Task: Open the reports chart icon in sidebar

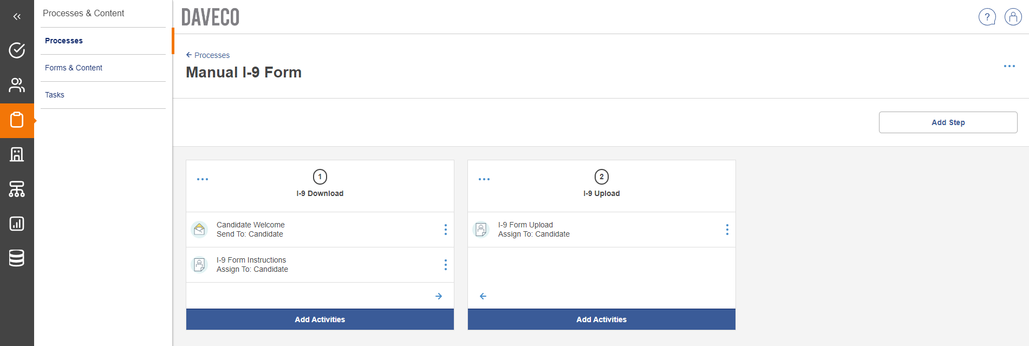Action: pos(17,224)
